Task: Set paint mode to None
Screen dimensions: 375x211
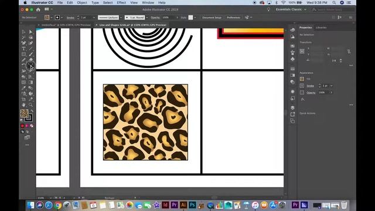Action: (x=32, y=126)
